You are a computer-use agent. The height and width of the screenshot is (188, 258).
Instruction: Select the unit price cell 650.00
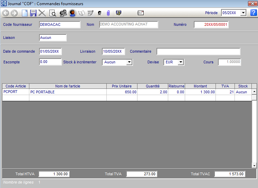(x=122, y=92)
